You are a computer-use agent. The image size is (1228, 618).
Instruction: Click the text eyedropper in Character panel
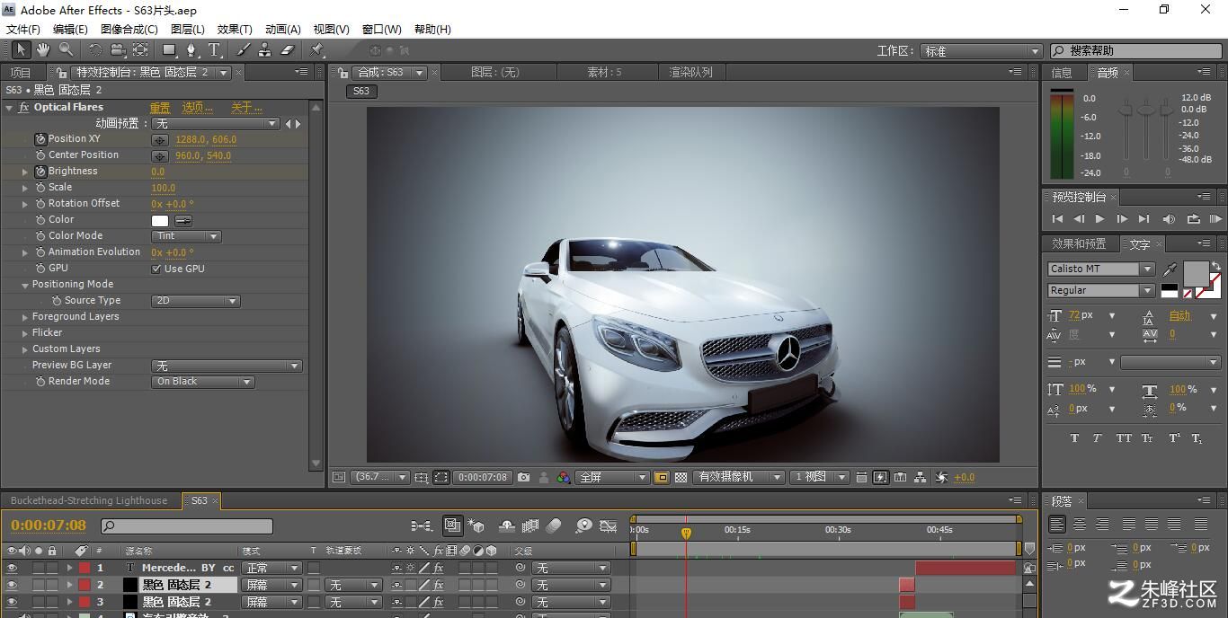tap(1170, 269)
